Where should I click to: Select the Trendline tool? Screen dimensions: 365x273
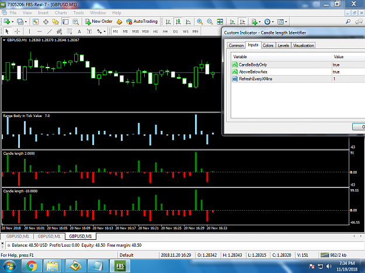[50, 31]
